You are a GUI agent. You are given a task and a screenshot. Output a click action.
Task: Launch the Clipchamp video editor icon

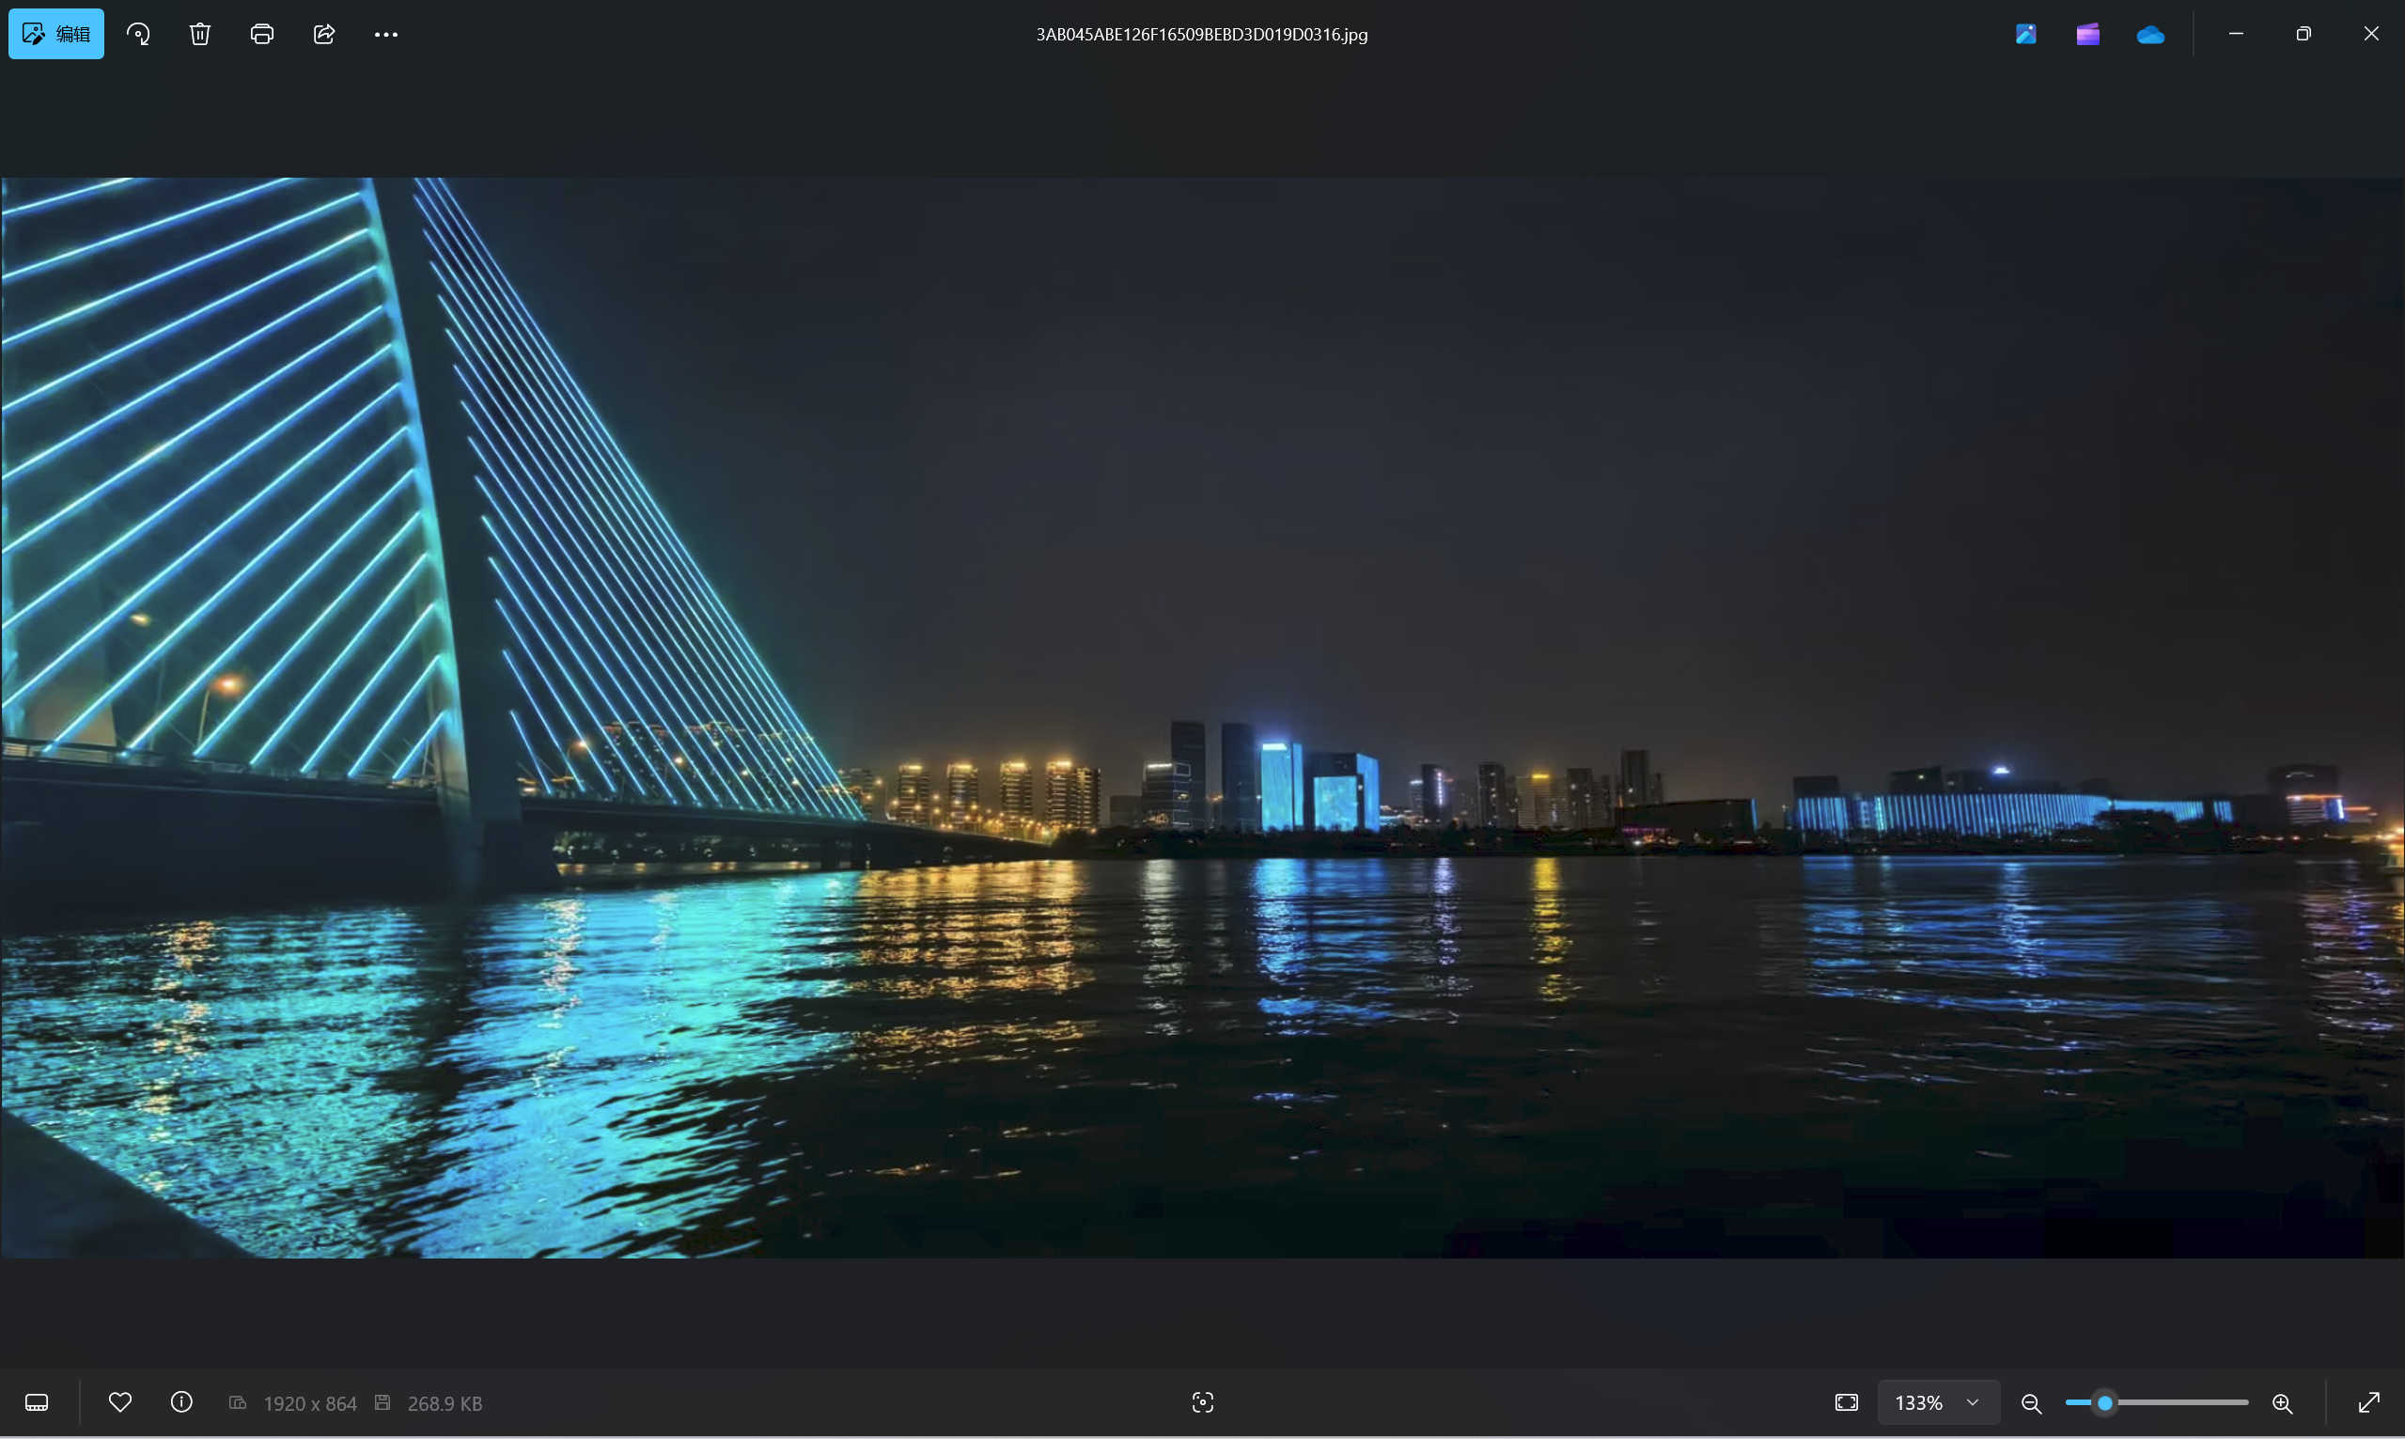[2088, 34]
